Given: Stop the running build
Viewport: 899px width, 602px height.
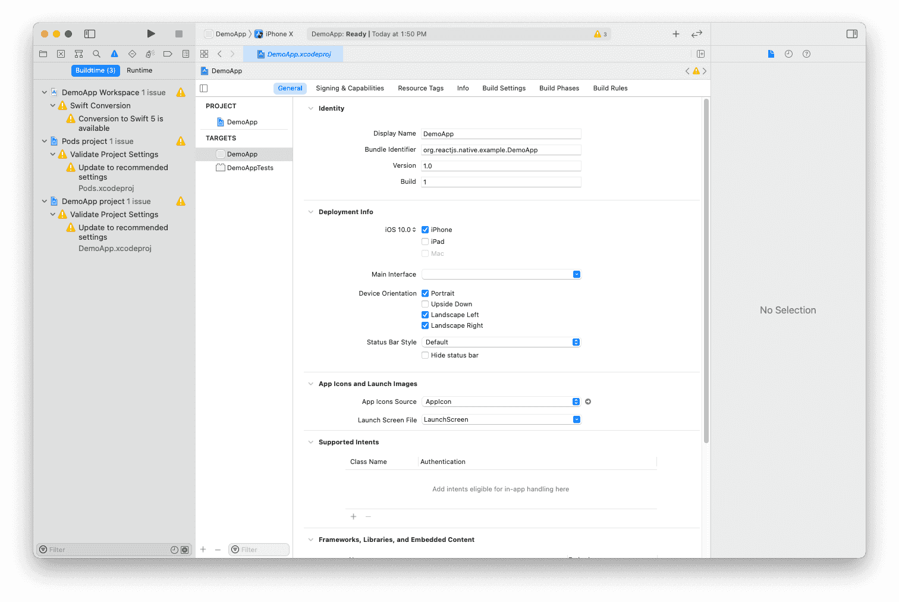Looking at the screenshot, I should (x=179, y=34).
